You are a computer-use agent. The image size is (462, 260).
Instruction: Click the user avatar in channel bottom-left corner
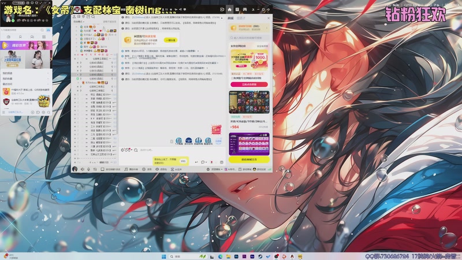pos(75,169)
